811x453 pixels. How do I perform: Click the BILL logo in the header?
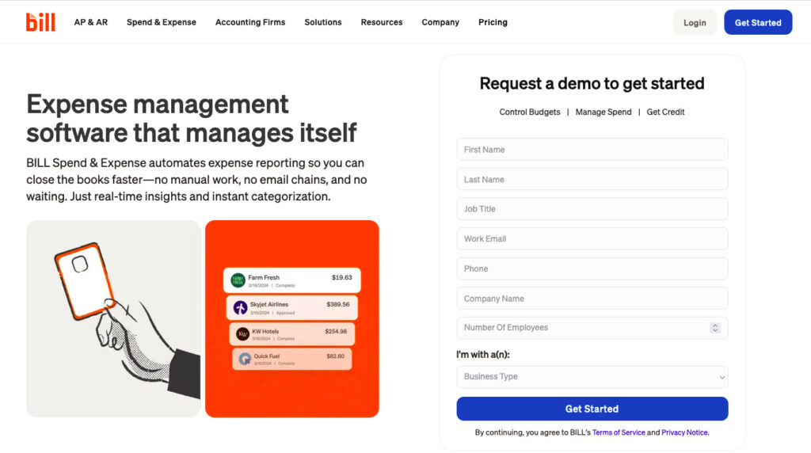coord(40,21)
